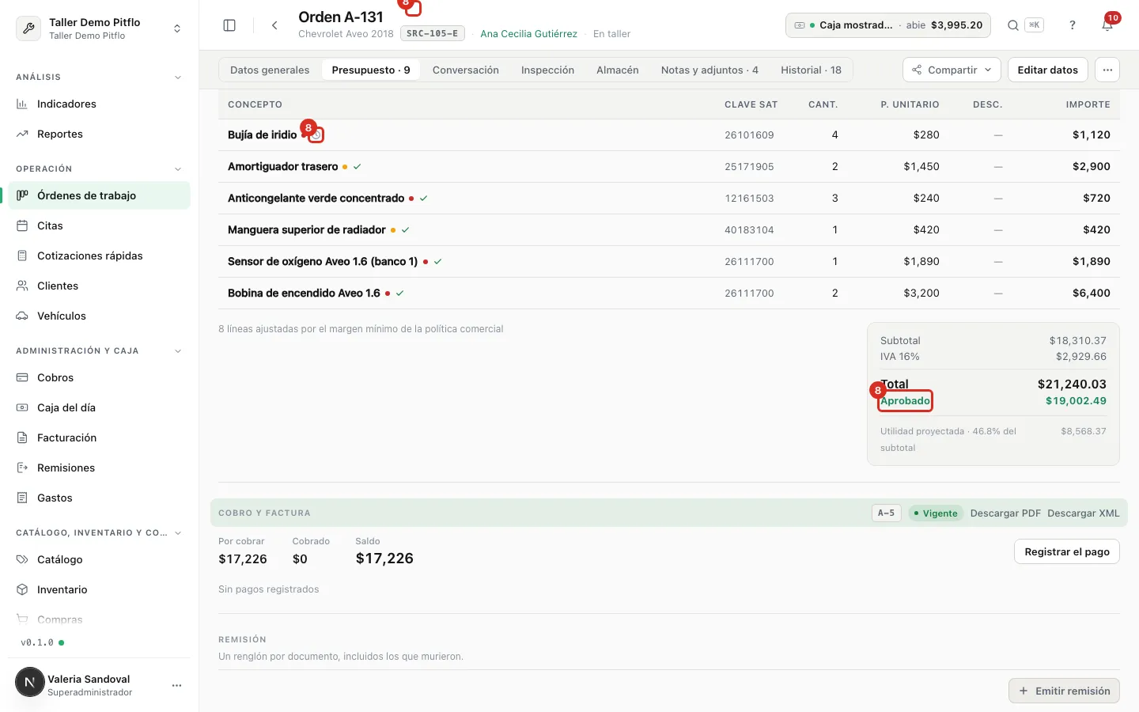Screen dimensions: 1139x712
Task: Open the Taller Demo Pitflo workspace switcher
Action: 99,28
